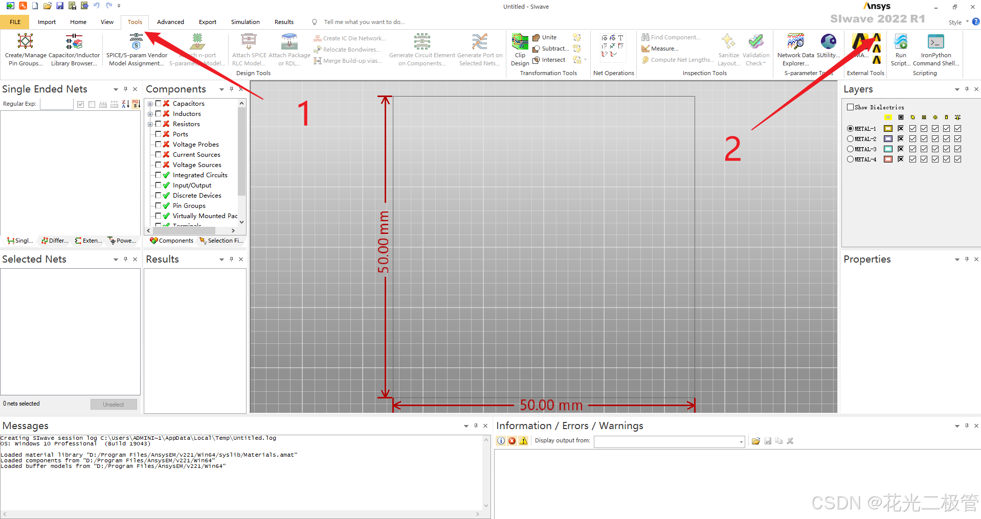Click the Save icon in quick access toolbar
The height and width of the screenshot is (519, 981).
click(60, 6)
